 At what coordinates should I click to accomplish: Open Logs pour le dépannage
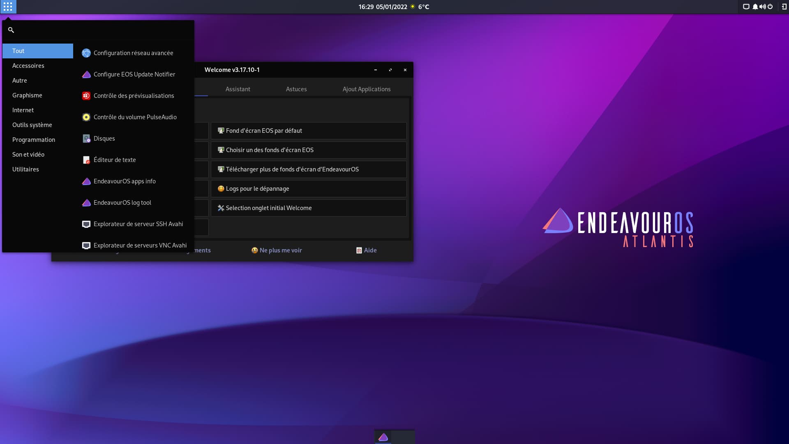[x=309, y=189]
